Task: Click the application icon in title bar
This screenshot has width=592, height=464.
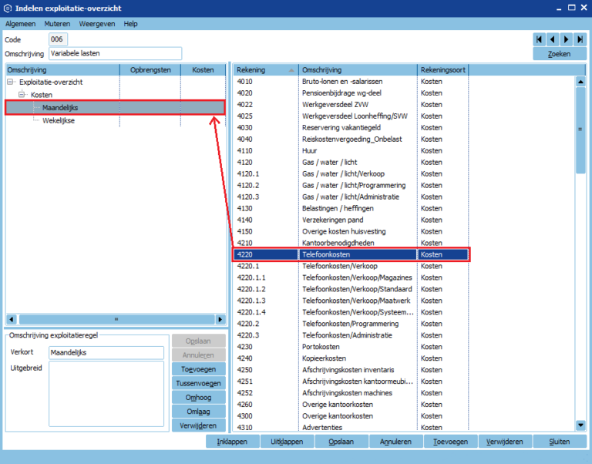Action: pyautogui.click(x=8, y=8)
